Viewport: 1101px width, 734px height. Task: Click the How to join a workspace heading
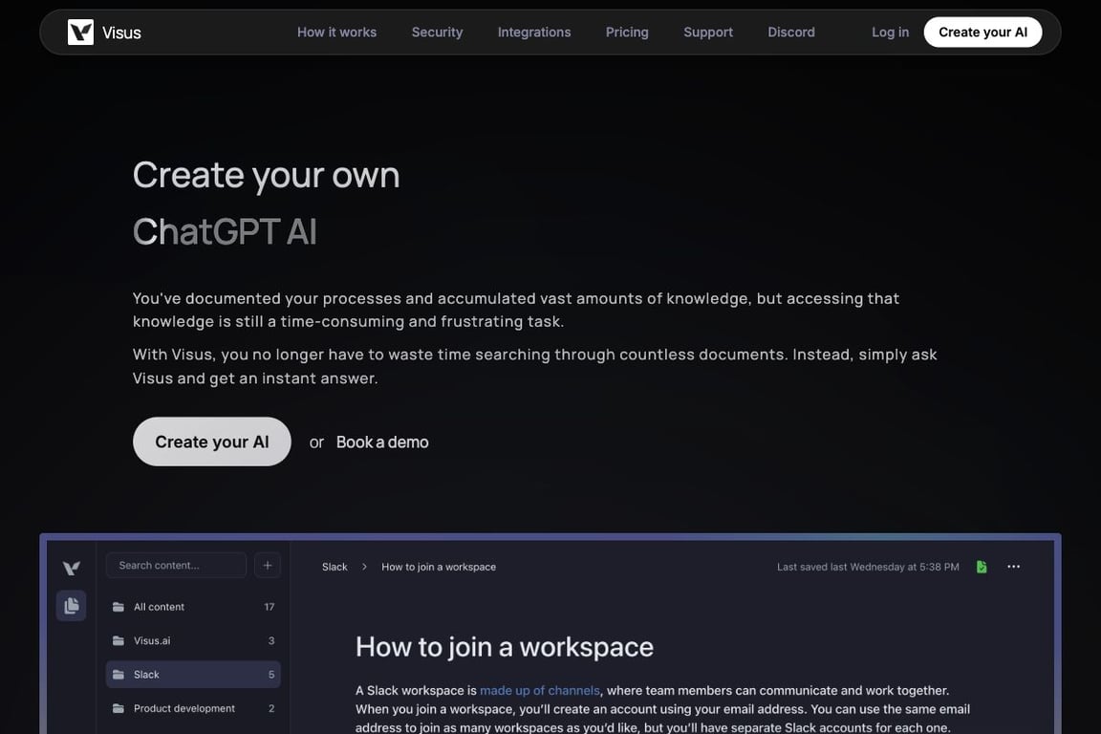click(505, 647)
